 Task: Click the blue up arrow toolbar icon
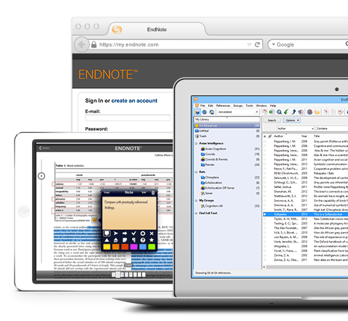tap(294, 112)
